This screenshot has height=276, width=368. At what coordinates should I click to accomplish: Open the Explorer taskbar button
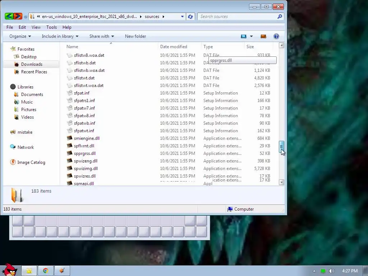tap(29, 271)
